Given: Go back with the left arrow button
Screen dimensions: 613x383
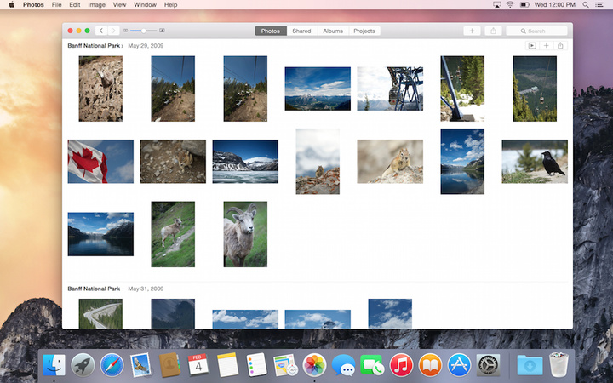Looking at the screenshot, I should (x=101, y=31).
